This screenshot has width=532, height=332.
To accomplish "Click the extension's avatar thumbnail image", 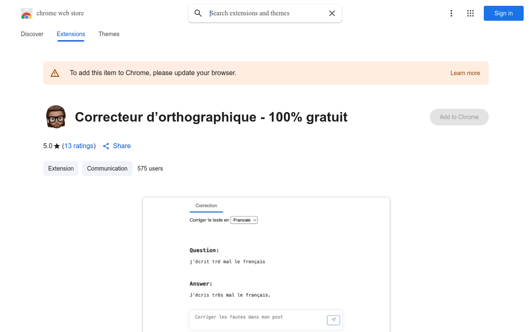I will point(56,117).
